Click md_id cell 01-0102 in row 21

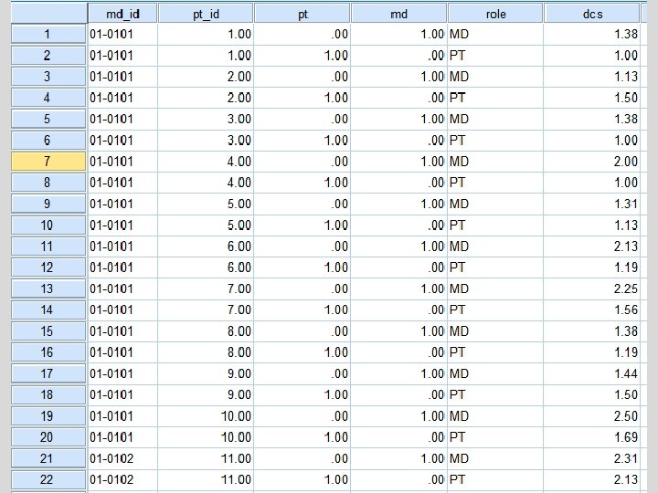click(122, 458)
